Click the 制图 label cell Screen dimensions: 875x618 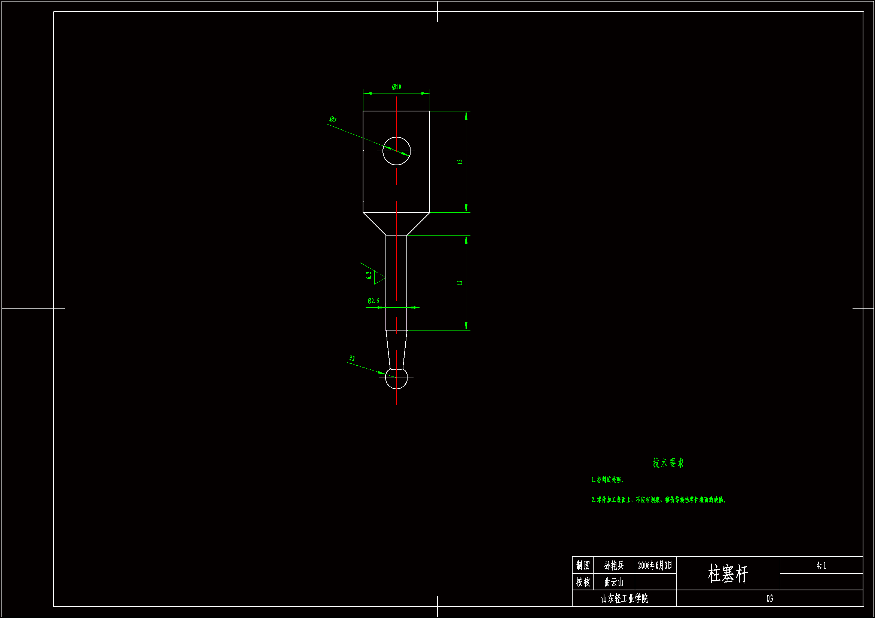pyautogui.click(x=583, y=565)
